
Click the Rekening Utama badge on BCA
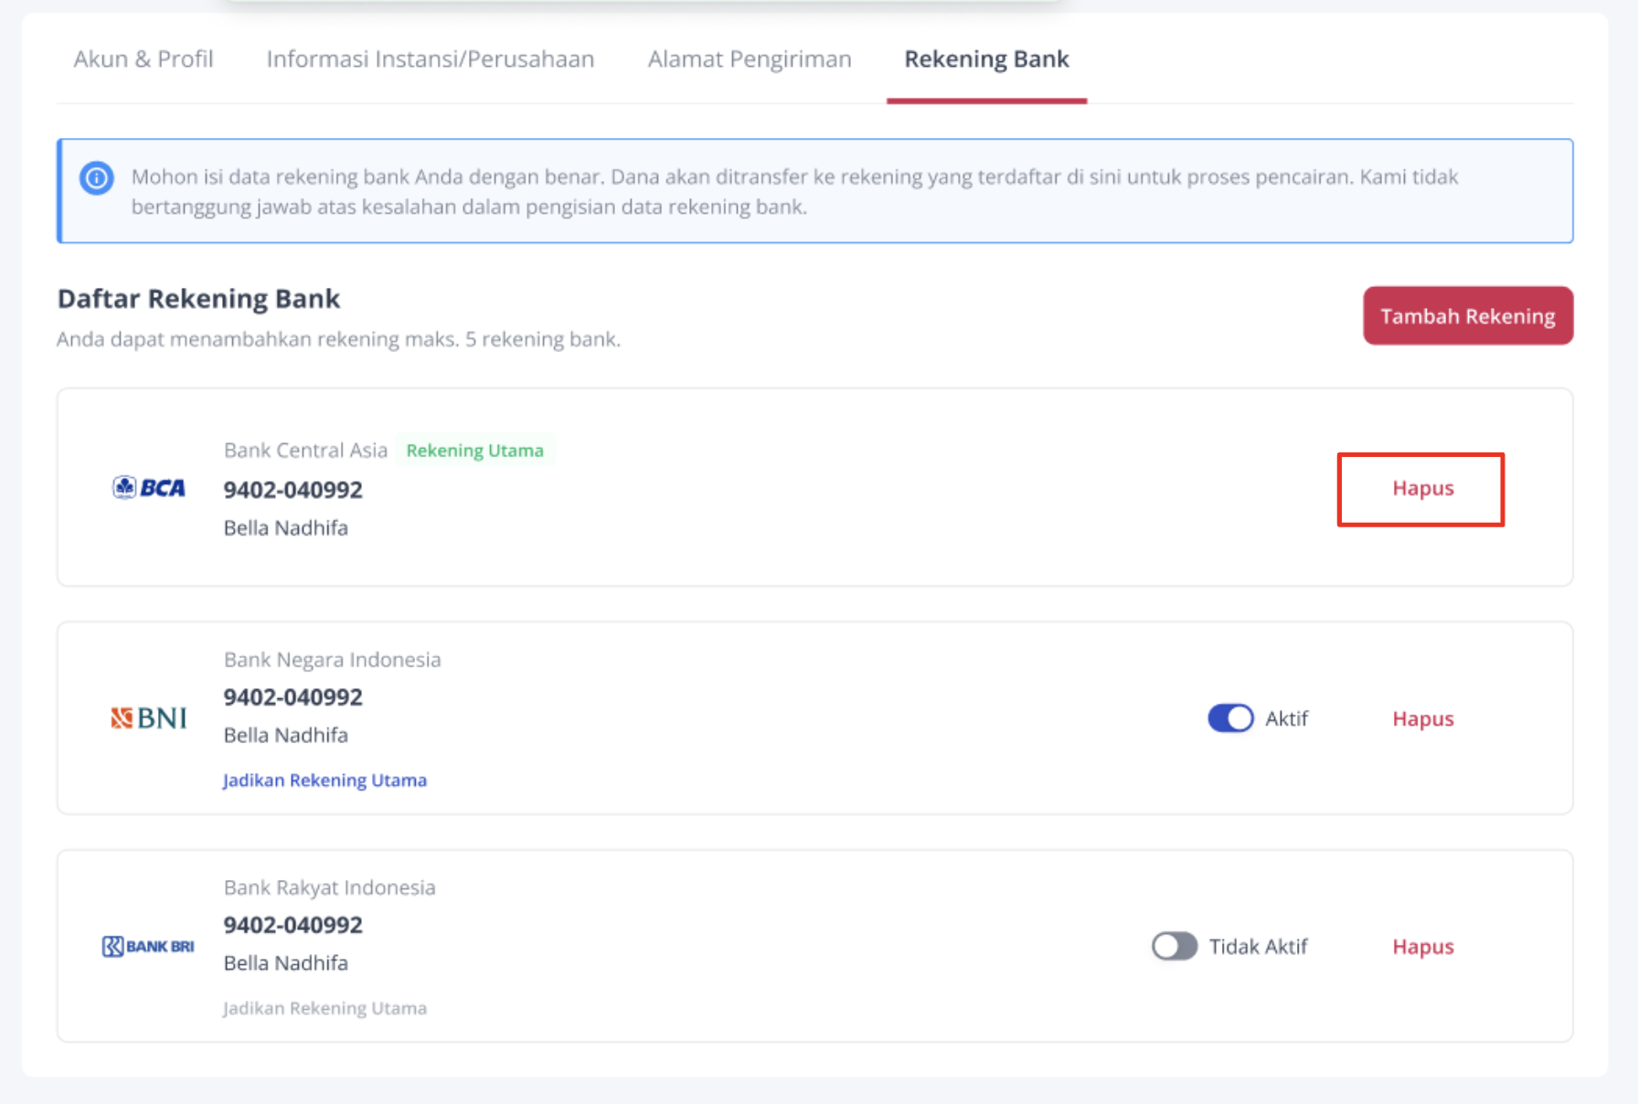[x=474, y=451]
